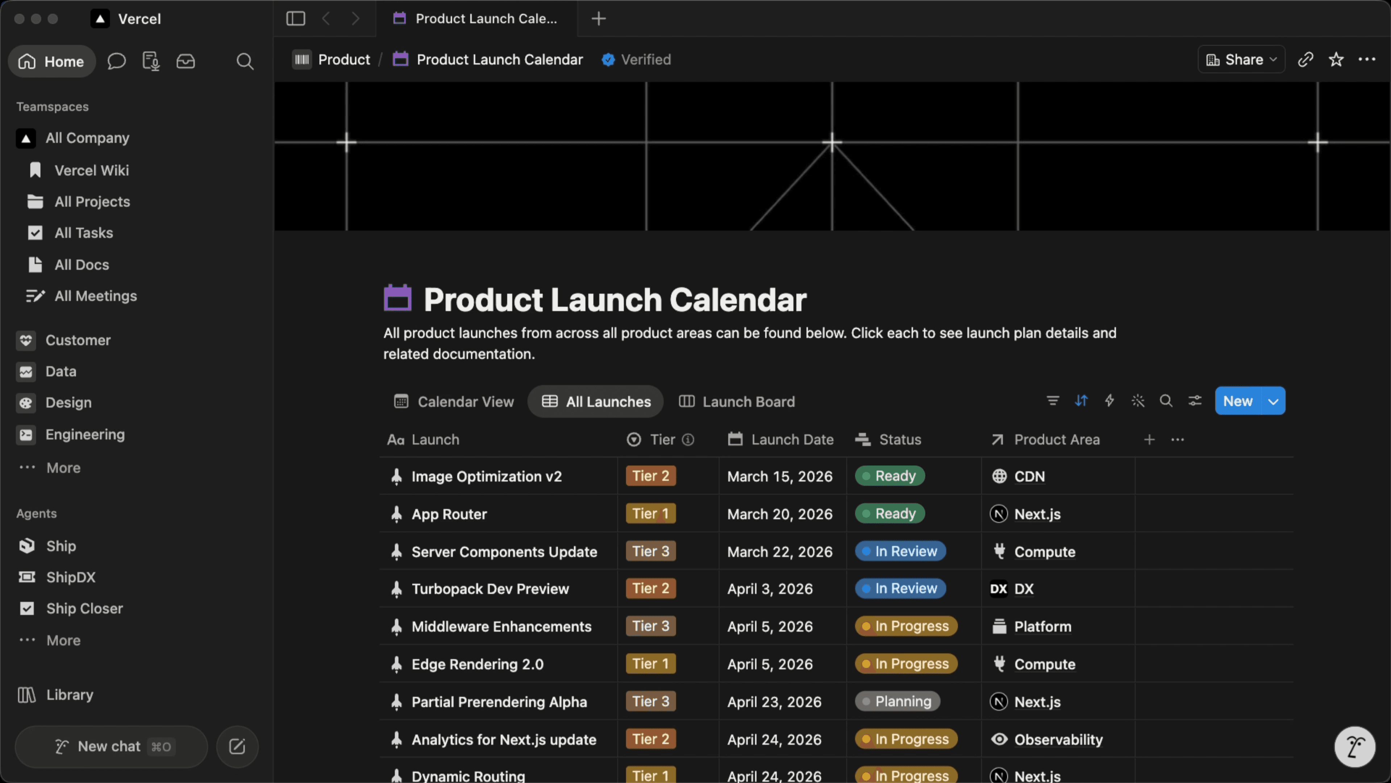Open column options three-dot menu
The image size is (1391, 783).
click(1177, 439)
